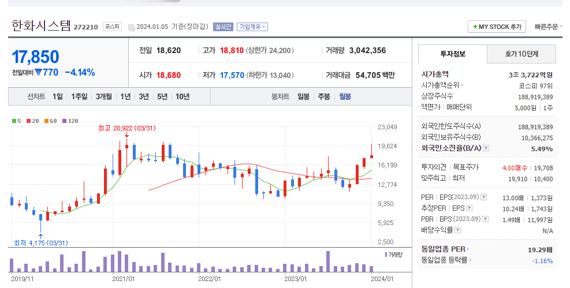Image resolution: width=570 pixels, height=288 pixels.
Task: Click the 전일 value 18,620
Action: [168, 50]
